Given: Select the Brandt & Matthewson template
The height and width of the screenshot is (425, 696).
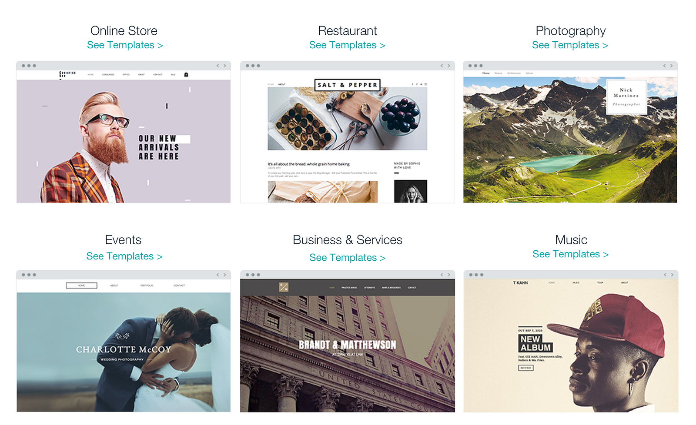Looking at the screenshot, I should pos(348,341).
